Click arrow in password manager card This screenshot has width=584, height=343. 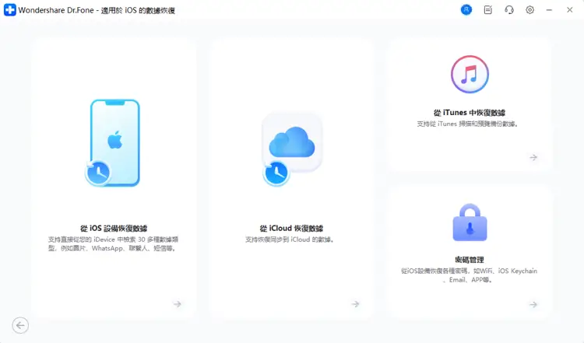tap(533, 304)
